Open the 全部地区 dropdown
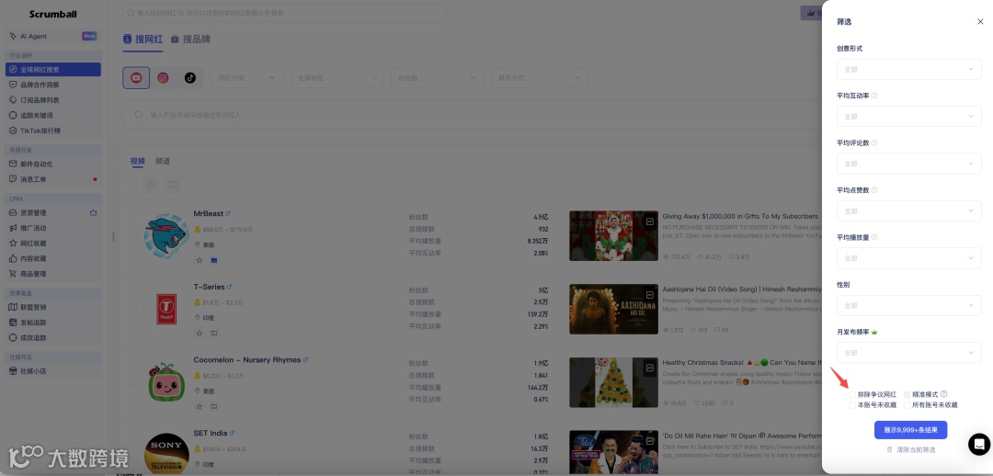The image size is (993, 476). tap(337, 78)
